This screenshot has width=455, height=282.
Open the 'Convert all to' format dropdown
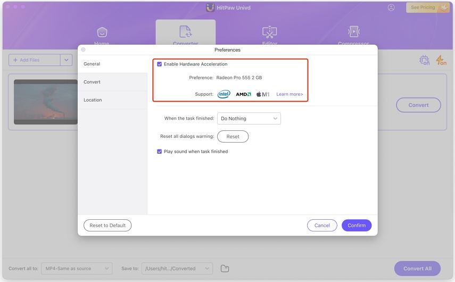77,269
